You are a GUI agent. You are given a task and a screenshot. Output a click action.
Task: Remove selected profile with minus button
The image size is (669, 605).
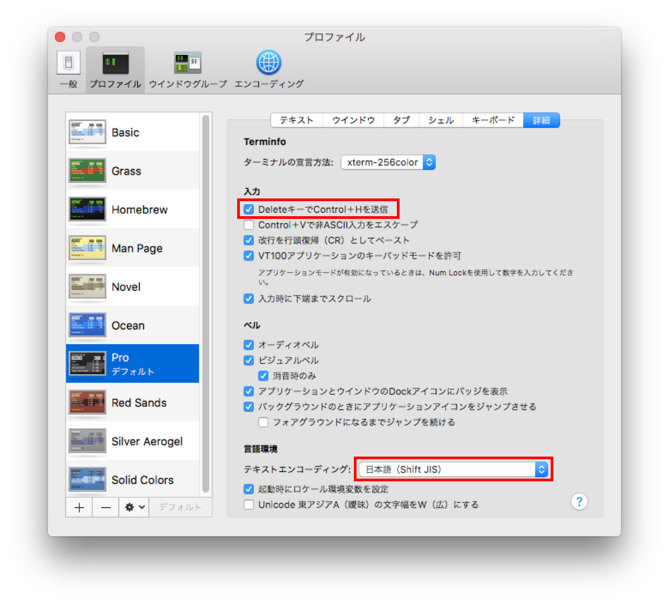[x=106, y=507]
